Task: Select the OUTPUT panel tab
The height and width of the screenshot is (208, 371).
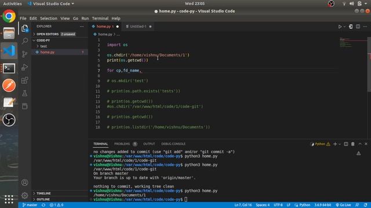Action: tap(149, 144)
